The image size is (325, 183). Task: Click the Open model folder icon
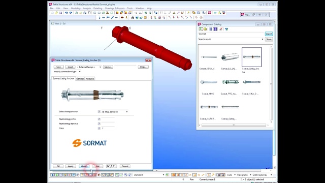[56, 13]
